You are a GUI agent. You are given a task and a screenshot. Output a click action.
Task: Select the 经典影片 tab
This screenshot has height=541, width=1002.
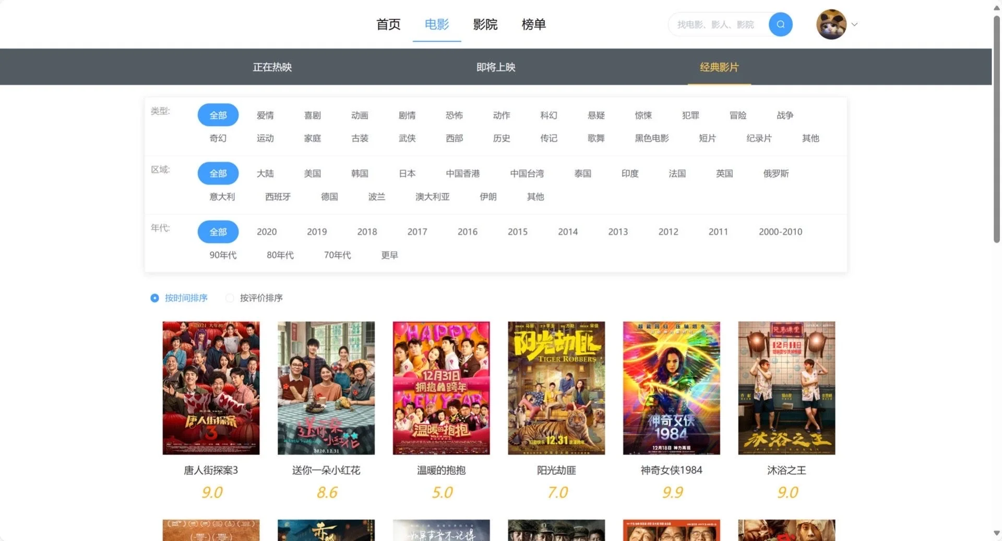coord(719,67)
